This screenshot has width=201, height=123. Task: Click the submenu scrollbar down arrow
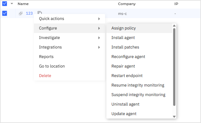[174, 117]
